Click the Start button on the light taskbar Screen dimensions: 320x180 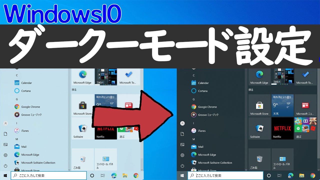(5, 175)
